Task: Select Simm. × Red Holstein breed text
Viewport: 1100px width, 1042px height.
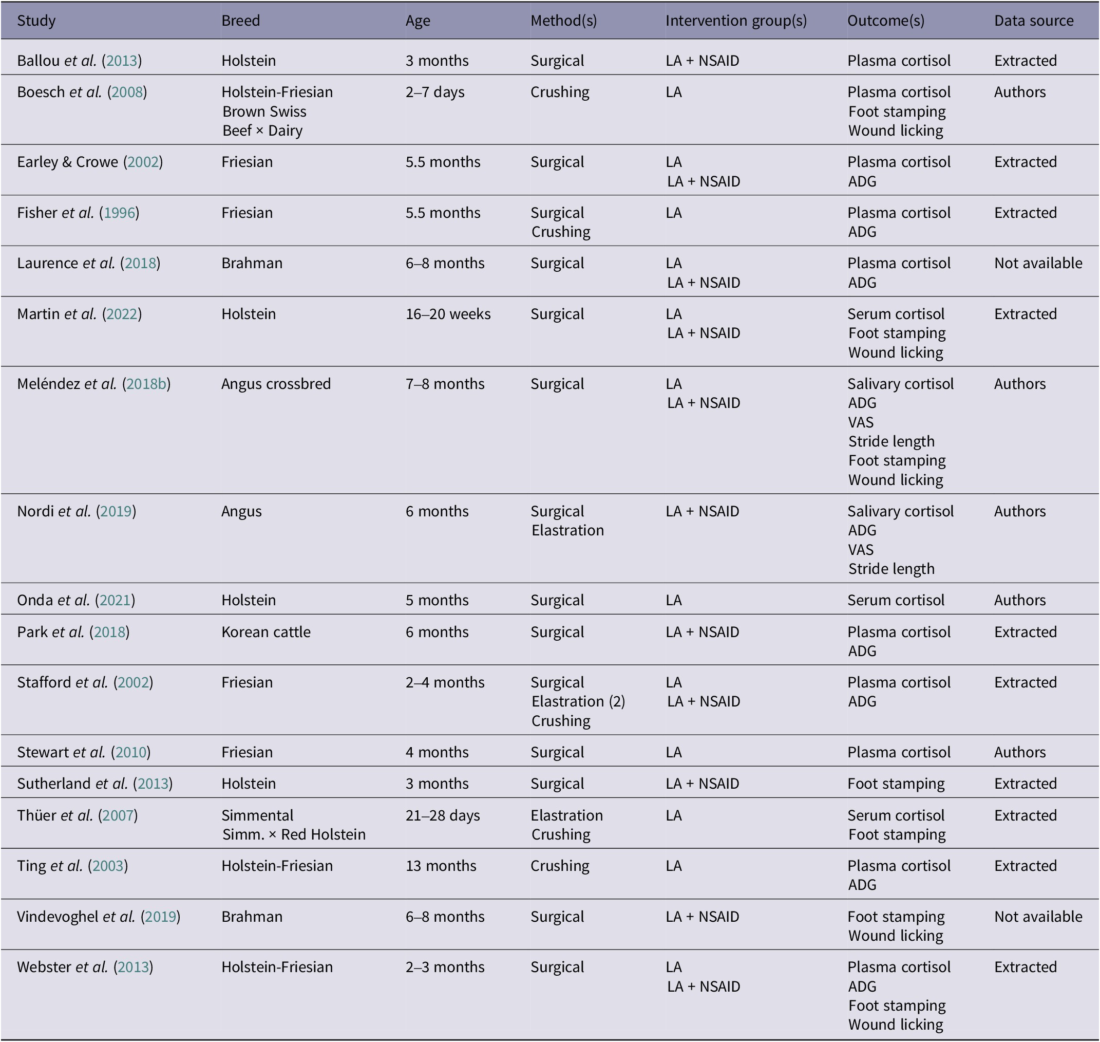Action: click(x=294, y=834)
